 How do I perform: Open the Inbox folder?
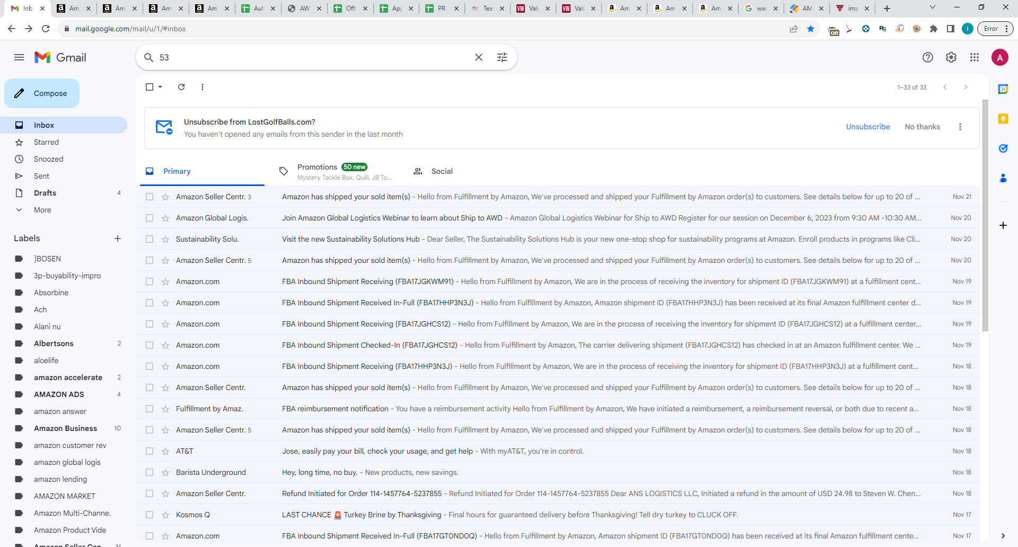click(x=64, y=125)
